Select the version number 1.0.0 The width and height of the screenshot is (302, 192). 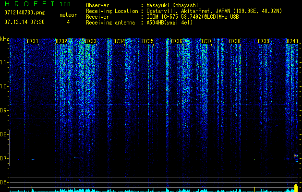coord(65,4)
